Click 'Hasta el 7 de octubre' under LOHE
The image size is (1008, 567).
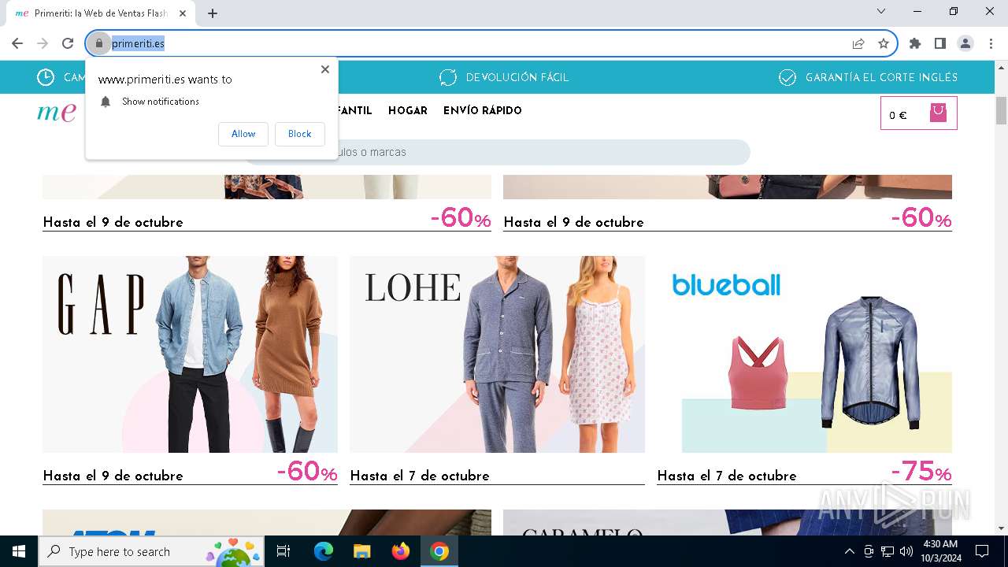point(420,476)
